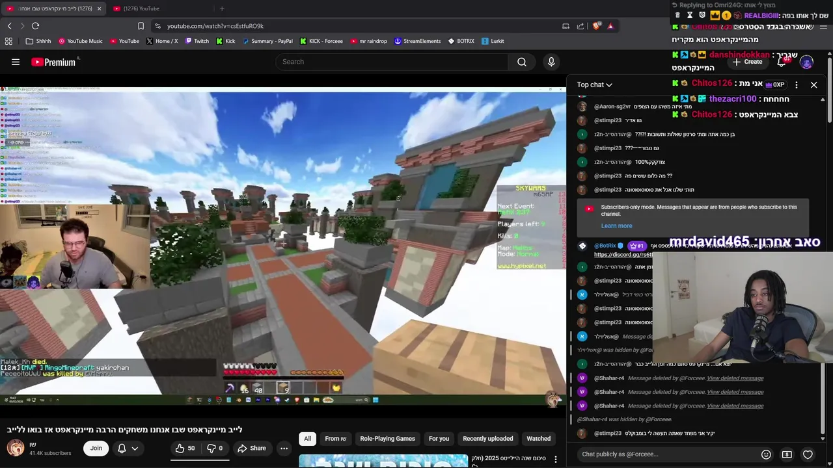Image resolution: width=833 pixels, height=468 pixels.
Task: Open Home / X bookmark
Action: [162, 41]
